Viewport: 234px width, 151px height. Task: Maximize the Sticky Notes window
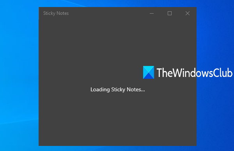point(170,13)
